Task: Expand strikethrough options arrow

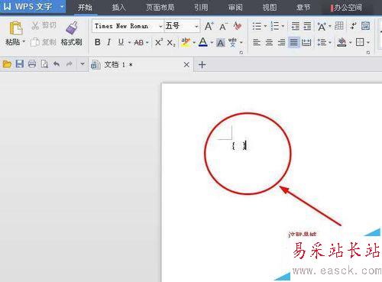Action: [x=147, y=43]
